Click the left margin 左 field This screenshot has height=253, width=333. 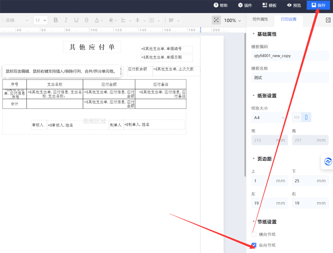(269, 203)
